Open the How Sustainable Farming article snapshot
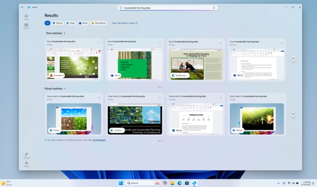Image resolution: width=317 pixels, height=187 pixels. (x=196, y=64)
